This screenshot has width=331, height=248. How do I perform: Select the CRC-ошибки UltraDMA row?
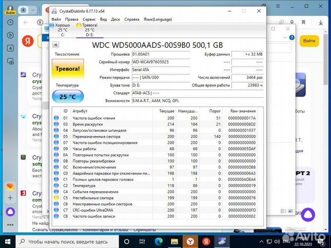tap(155, 210)
